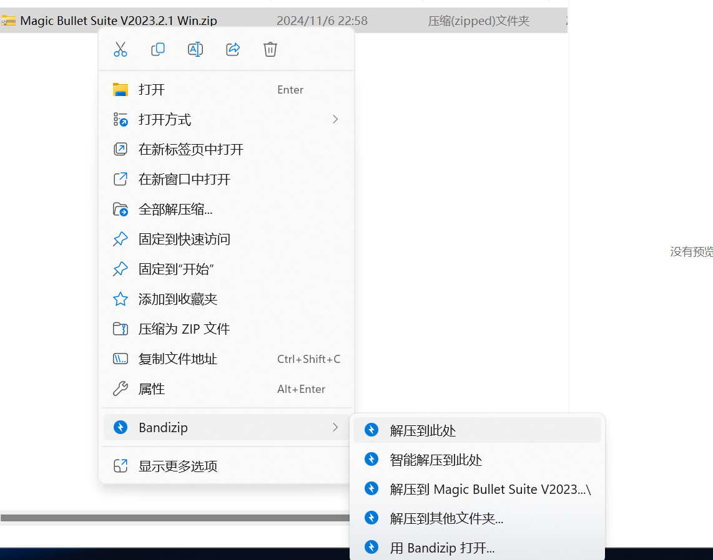
Task: Click the Bandizip icon beside 解压到 Magic Bullet Suite
Action: click(x=371, y=489)
